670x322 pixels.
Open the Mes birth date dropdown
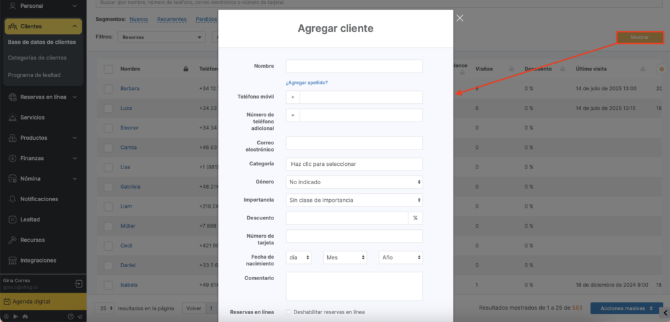(345, 257)
